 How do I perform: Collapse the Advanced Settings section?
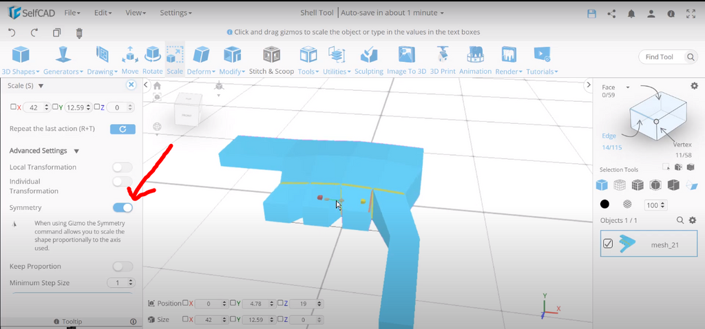[x=76, y=151]
